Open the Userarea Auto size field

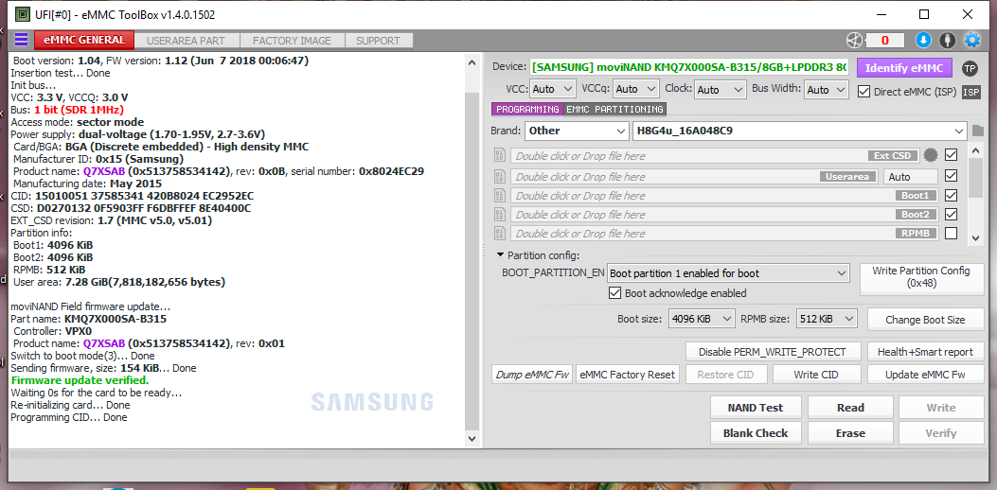pos(911,177)
